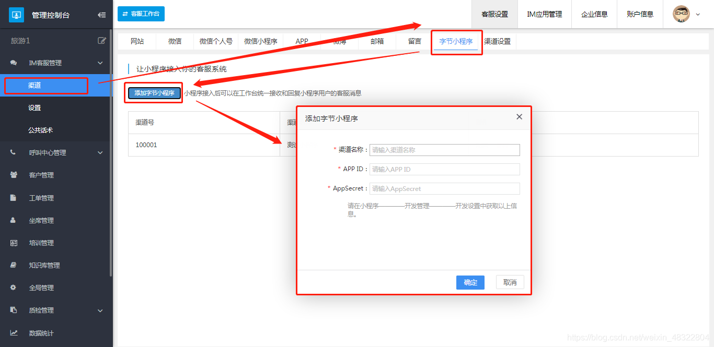Click the 管理控制台 title text
714x347 pixels.
click(51, 15)
